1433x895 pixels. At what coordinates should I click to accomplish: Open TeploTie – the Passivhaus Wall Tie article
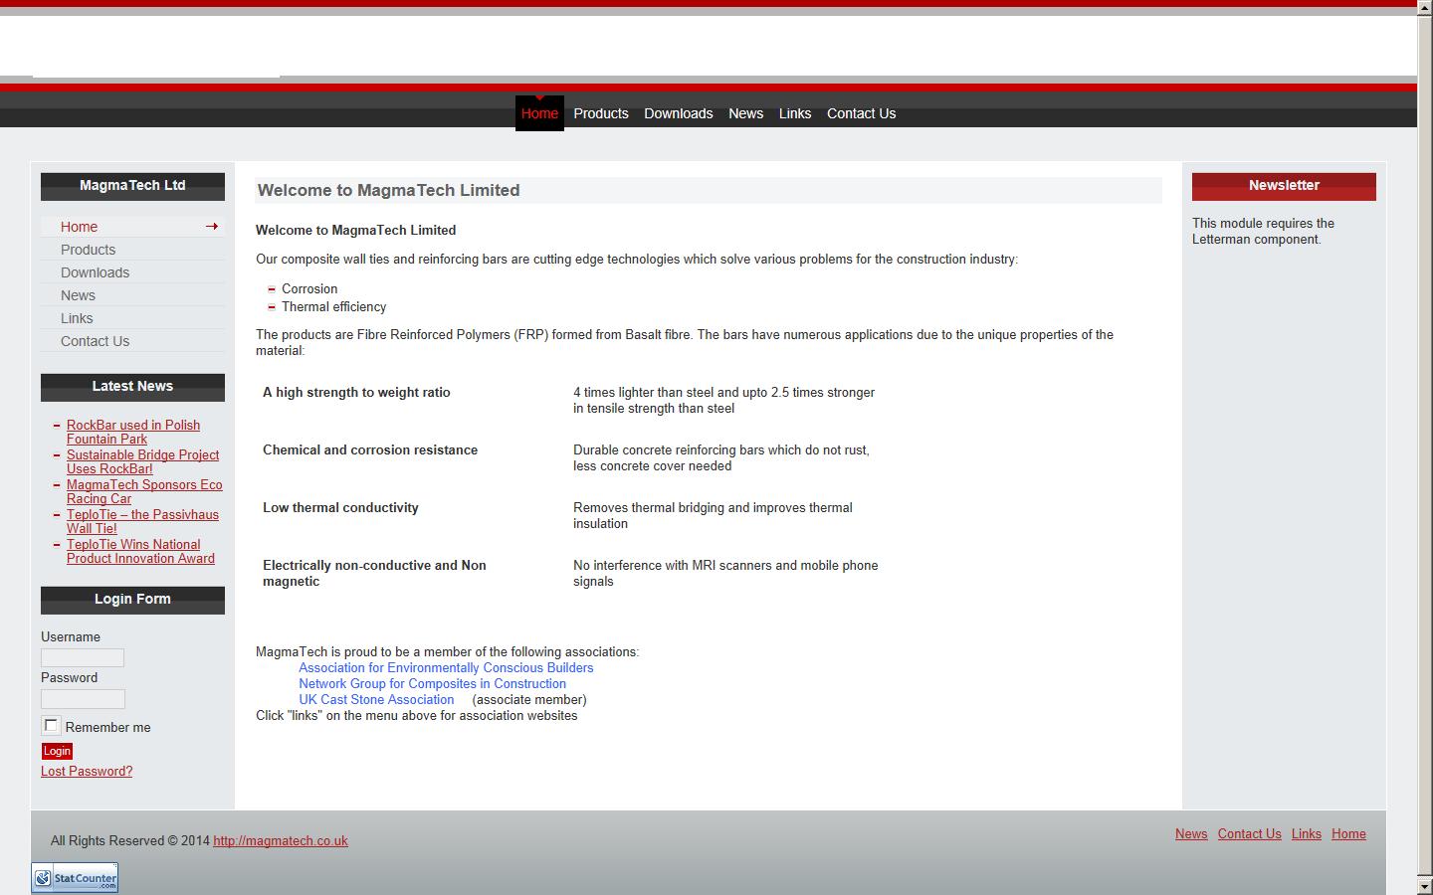tap(142, 521)
